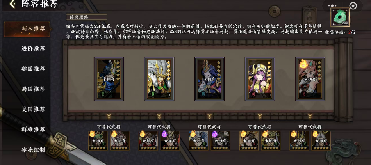Open the white-haired golden-armor hero card
371x165 pixels.
click(x=159, y=79)
